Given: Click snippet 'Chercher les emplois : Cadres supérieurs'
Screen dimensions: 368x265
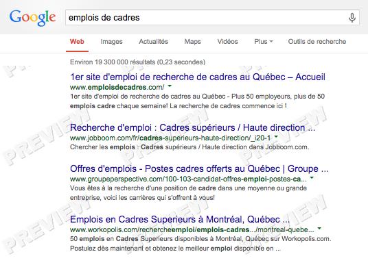Looking at the screenshot, I should tap(189, 147).
